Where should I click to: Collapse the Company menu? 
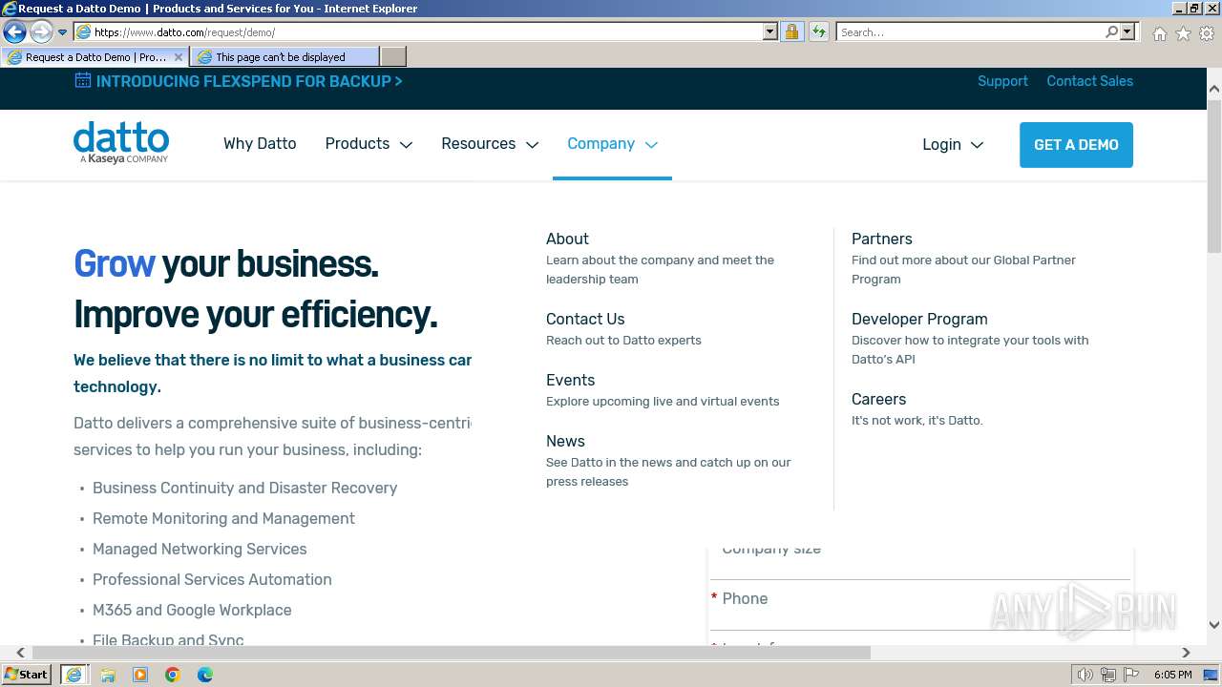tap(600, 144)
